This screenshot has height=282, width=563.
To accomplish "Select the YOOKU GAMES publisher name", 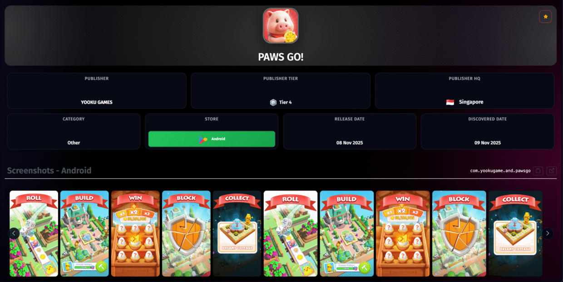I will [97, 102].
